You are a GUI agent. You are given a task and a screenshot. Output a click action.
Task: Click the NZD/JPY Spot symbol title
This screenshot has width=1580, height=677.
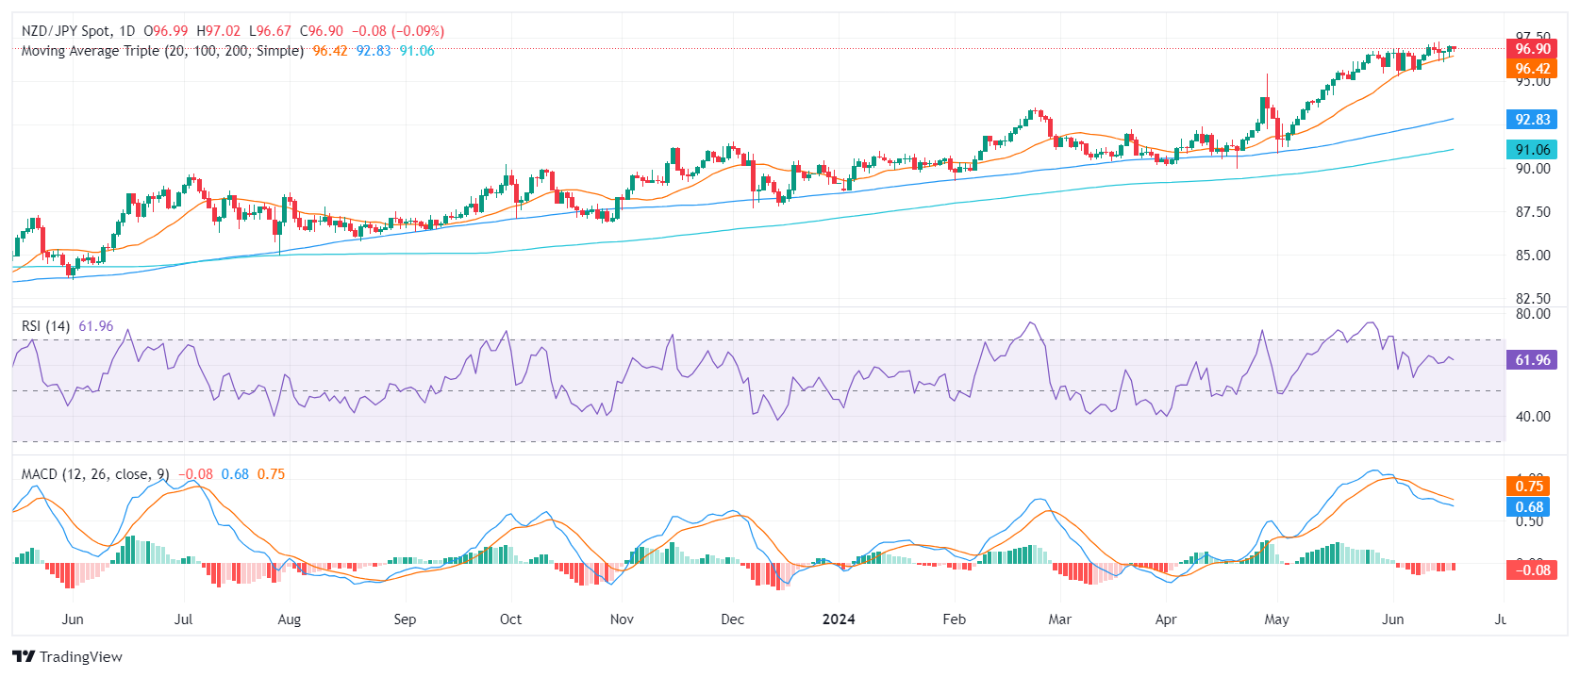[65, 31]
